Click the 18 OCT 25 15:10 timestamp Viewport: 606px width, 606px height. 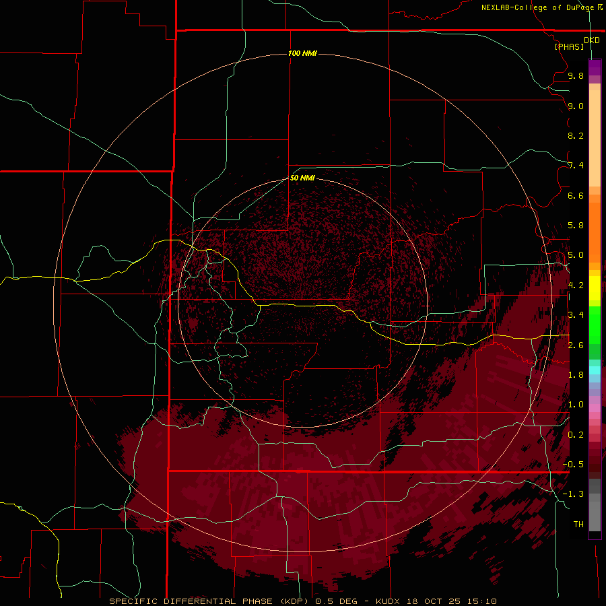(x=451, y=601)
